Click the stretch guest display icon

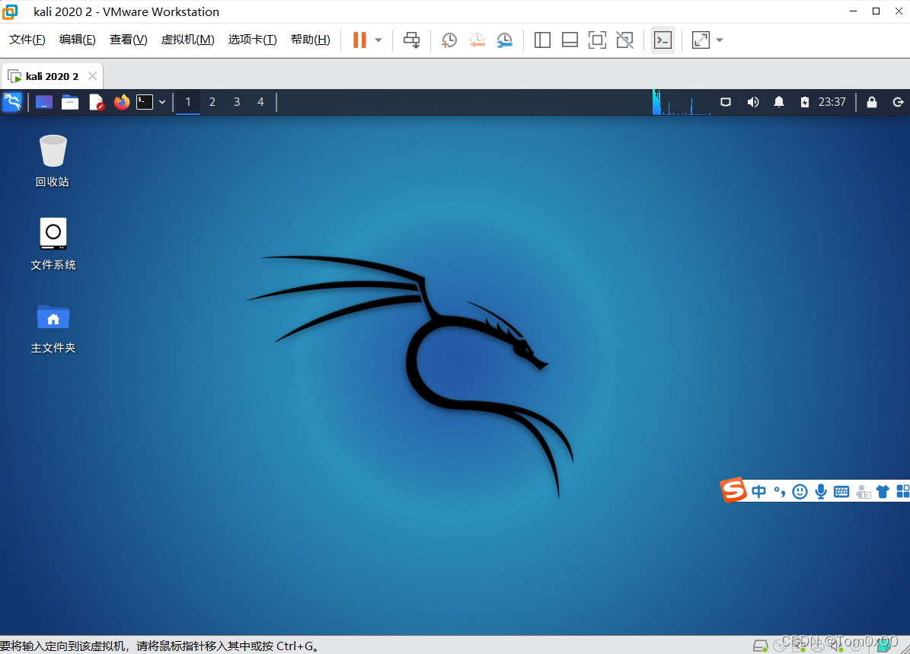pyautogui.click(x=701, y=40)
